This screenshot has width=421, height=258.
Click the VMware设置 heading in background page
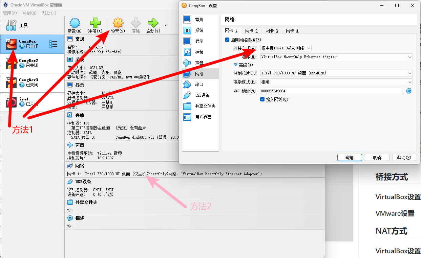(x=395, y=214)
